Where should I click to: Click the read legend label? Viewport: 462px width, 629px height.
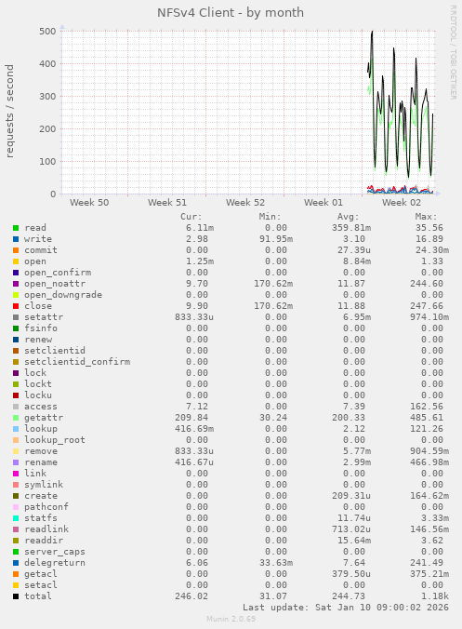(x=35, y=228)
